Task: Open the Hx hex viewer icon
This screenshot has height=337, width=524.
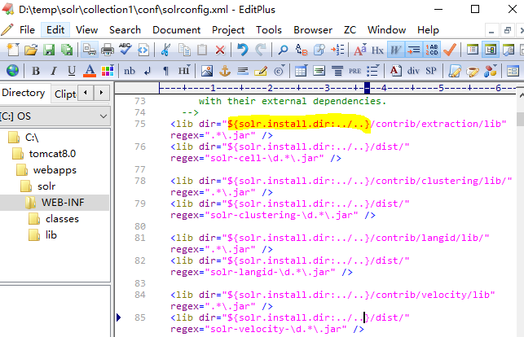Action: [x=377, y=50]
